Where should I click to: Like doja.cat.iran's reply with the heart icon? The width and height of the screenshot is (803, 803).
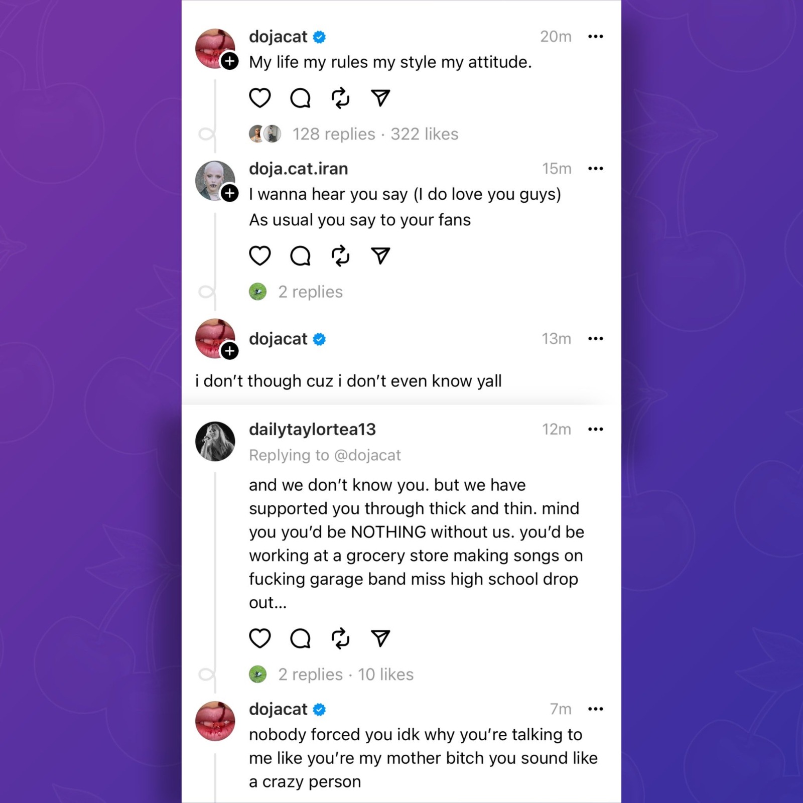[259, 255]
